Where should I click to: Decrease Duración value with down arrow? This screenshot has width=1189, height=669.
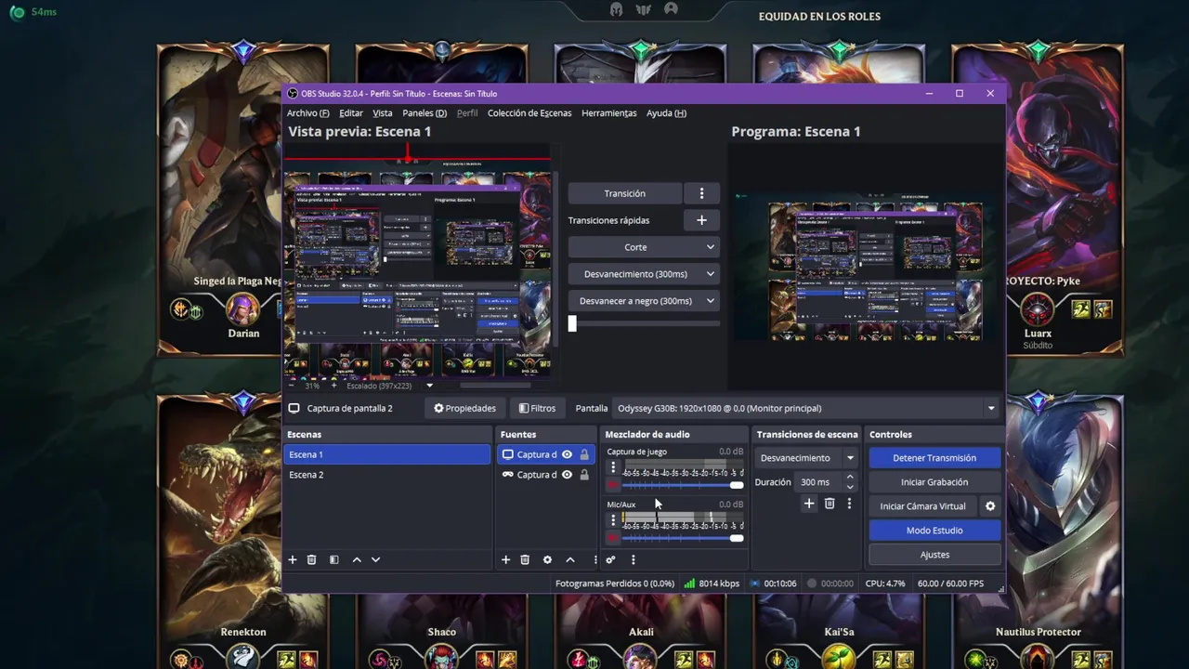point(850,487)
